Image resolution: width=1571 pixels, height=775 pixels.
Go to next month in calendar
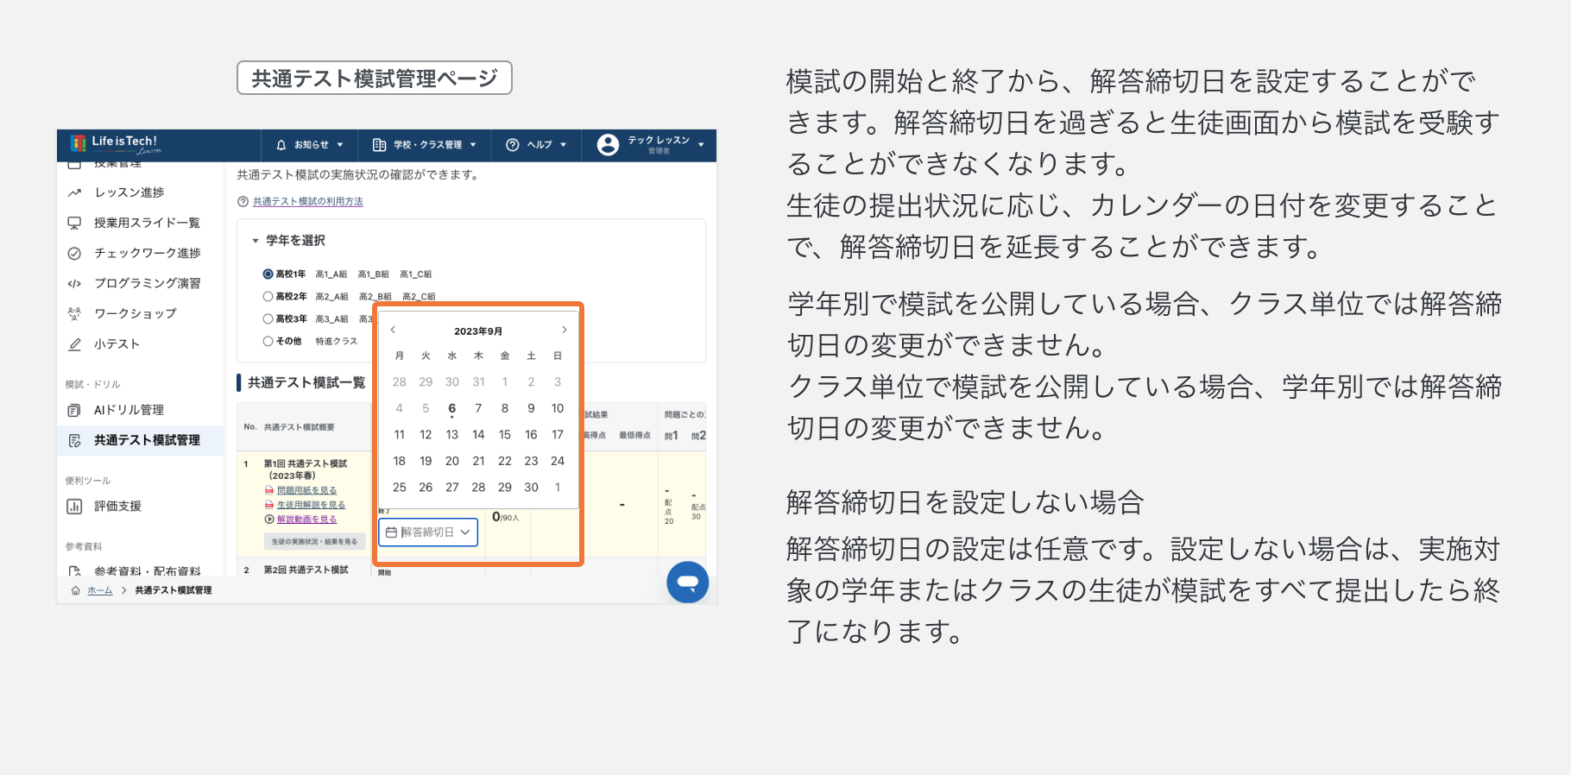click(x=565, y=330)
